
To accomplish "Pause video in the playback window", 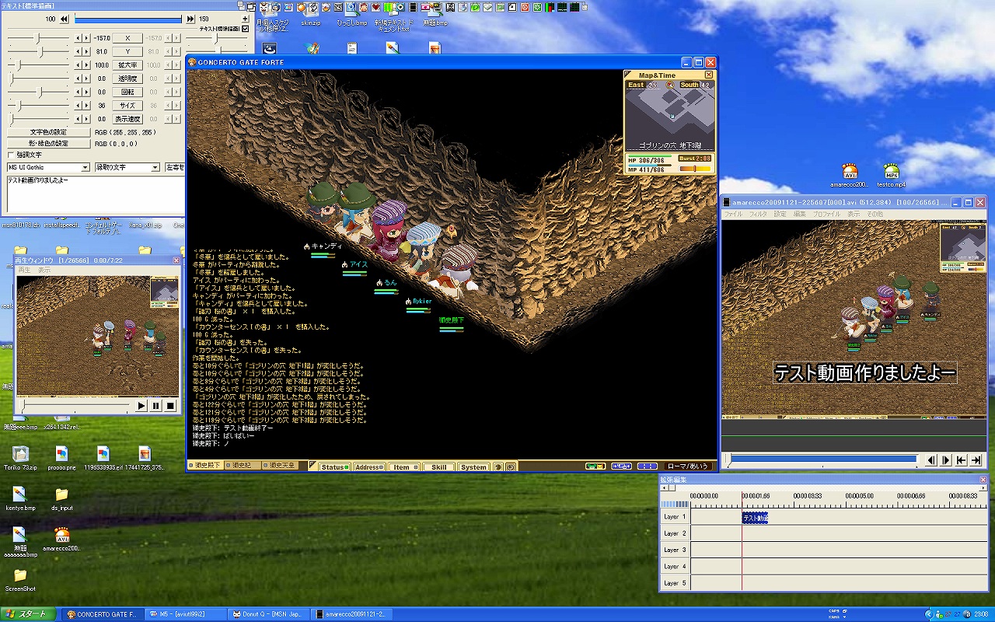I will coord(155,406).
